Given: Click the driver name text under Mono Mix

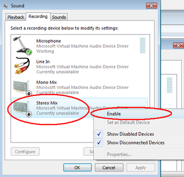Looking at the screenshot, I should coord(82,88).
